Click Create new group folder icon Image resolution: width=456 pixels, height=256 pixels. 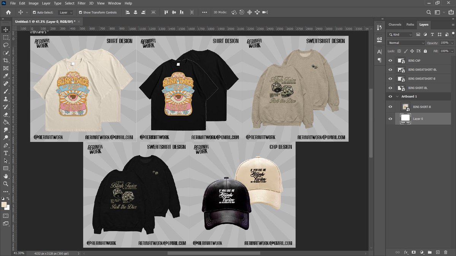coord(429,252)
